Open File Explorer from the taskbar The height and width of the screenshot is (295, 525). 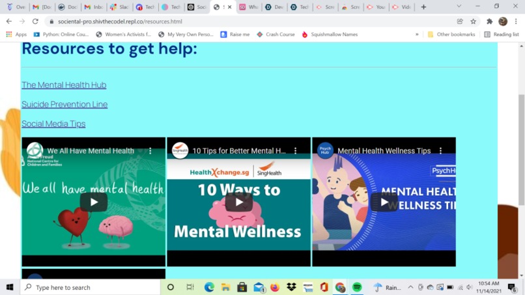[225, 287]
